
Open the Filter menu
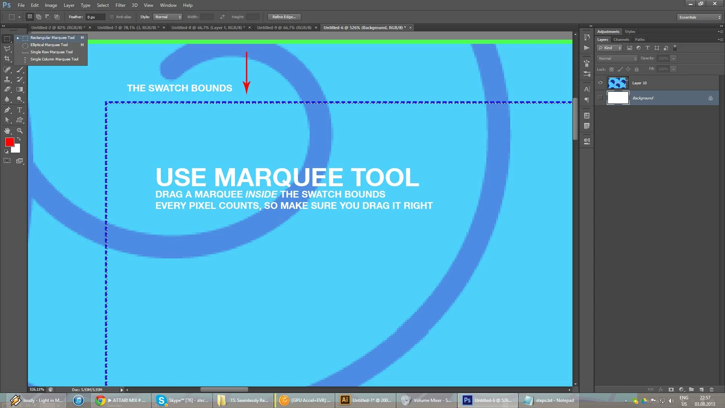point(120,5)
